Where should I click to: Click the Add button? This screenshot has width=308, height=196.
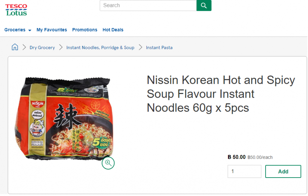pyautogui.click(x=283, y=171)
